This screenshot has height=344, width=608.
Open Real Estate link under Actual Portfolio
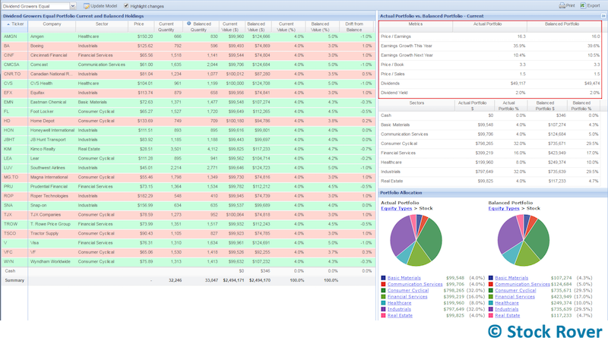[x=400, y=315]
